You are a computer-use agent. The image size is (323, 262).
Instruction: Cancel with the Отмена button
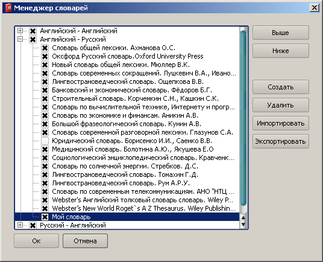click(85, 241)
